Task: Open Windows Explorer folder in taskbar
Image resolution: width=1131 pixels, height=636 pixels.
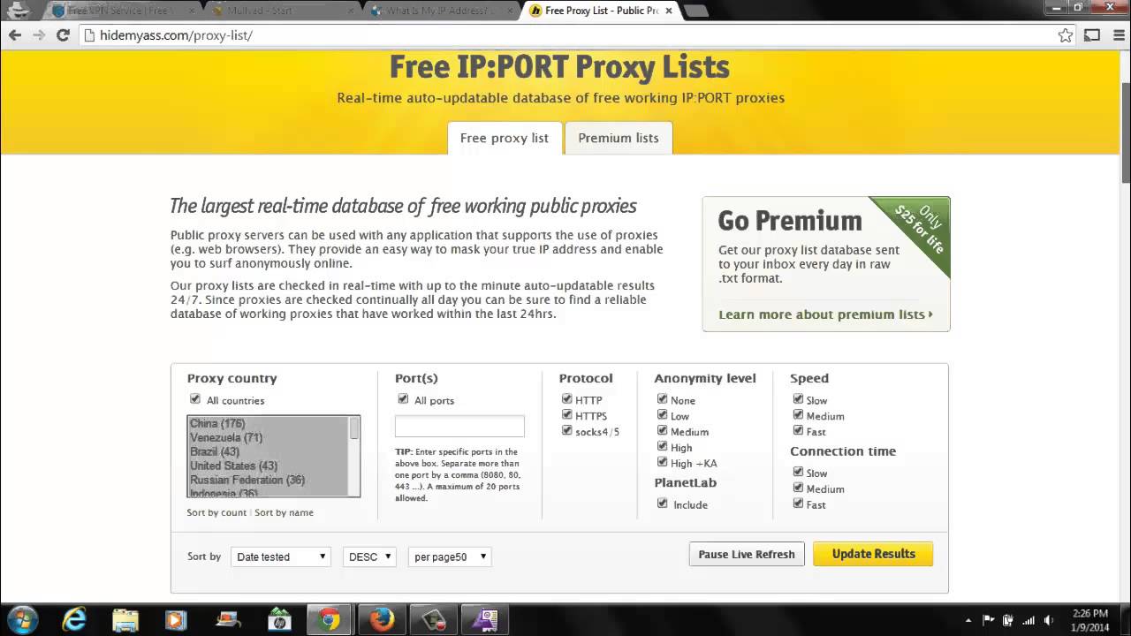Action: coord(125,619)
